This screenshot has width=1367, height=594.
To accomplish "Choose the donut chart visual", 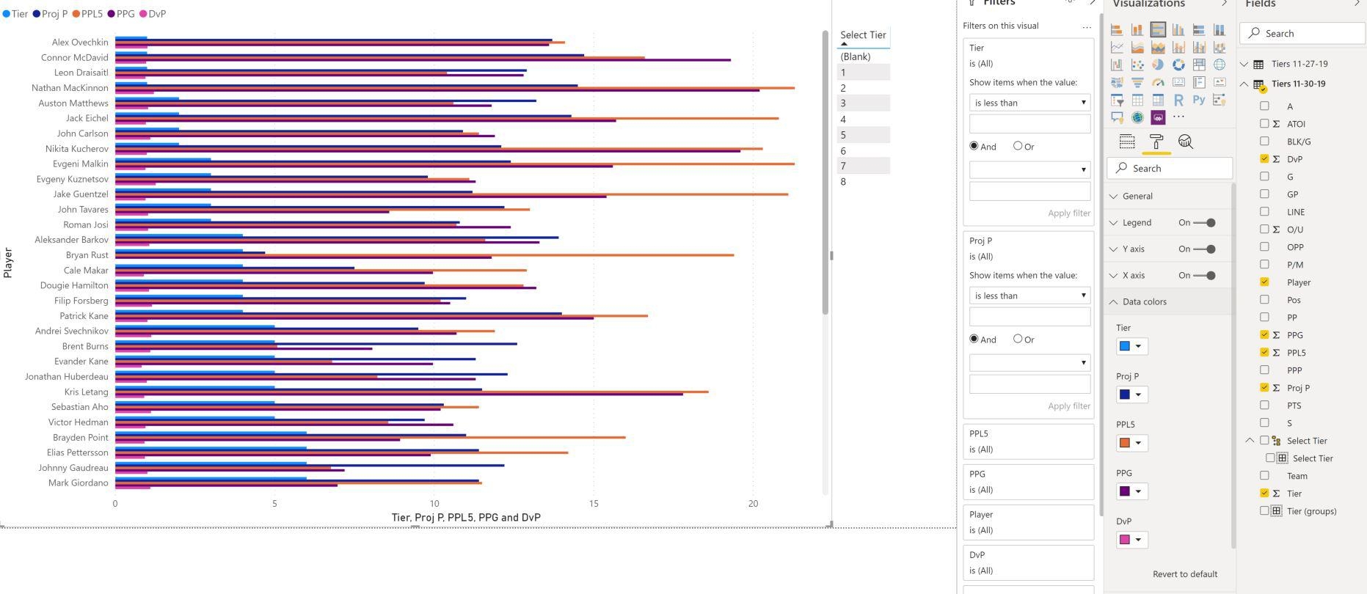I will (x=1178, y=65).
